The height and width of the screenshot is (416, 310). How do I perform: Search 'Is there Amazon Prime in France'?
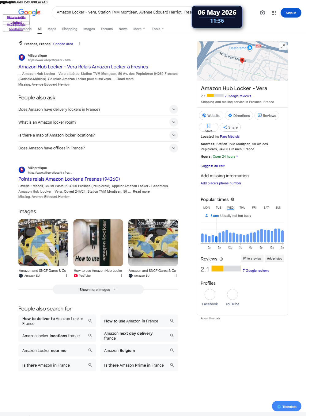tap(139, 365)
